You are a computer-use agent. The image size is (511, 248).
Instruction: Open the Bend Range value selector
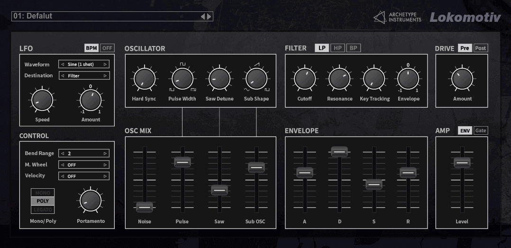click(x=84, y=153)
